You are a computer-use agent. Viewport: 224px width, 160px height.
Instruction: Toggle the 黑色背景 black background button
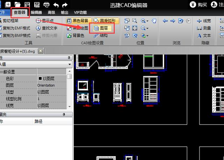(x=79, y=21)
